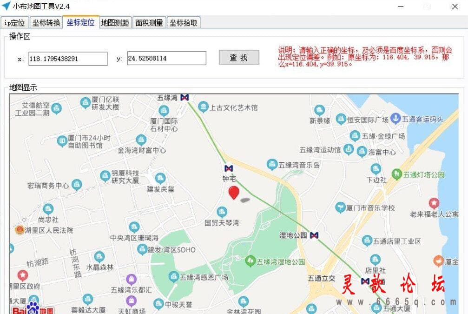Screen dimensions: 468x314
Task: Click the 老来福老人公寓 star icon
Action: [x=434, y=203]
